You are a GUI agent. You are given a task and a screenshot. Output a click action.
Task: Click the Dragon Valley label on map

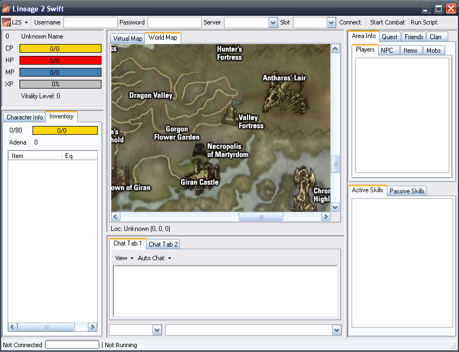[x=151, y=96]
